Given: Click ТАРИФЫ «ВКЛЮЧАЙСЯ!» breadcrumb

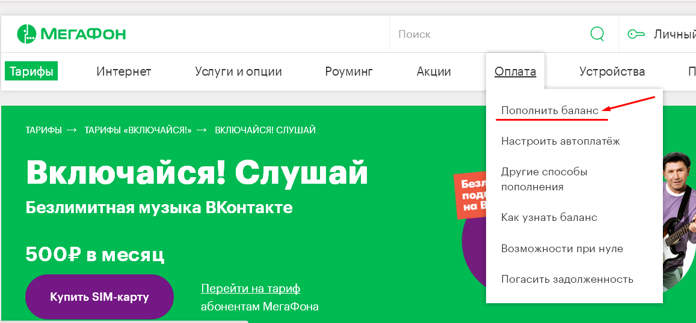Looking at the screenshot, I should pos(138,130).
